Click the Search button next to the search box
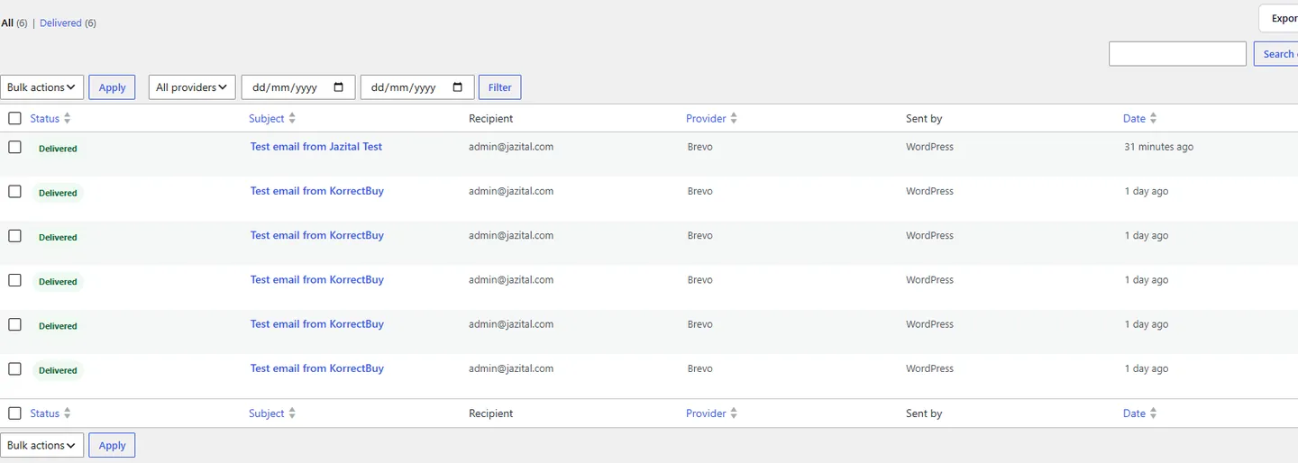The height and width of the screenshot is (463, 1298). click(1276, 54)
